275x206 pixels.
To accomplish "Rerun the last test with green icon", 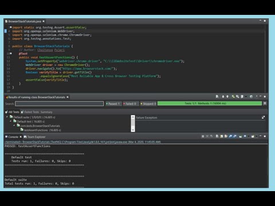I will [233, 97].
